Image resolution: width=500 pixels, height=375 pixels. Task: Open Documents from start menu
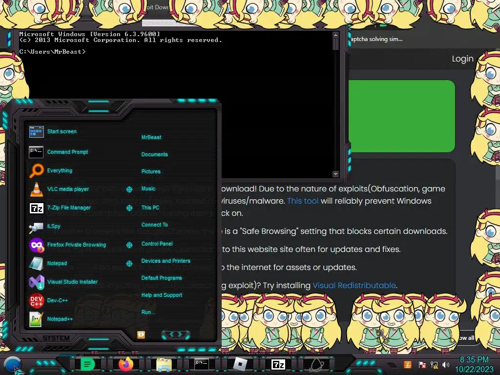154,154
